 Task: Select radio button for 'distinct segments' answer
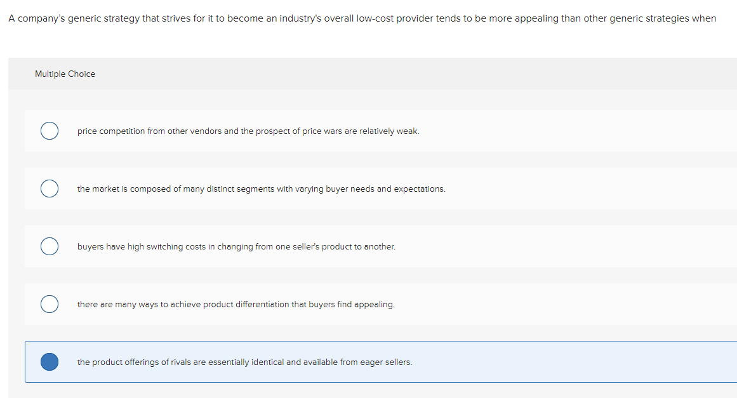click(x=49, y=189)
